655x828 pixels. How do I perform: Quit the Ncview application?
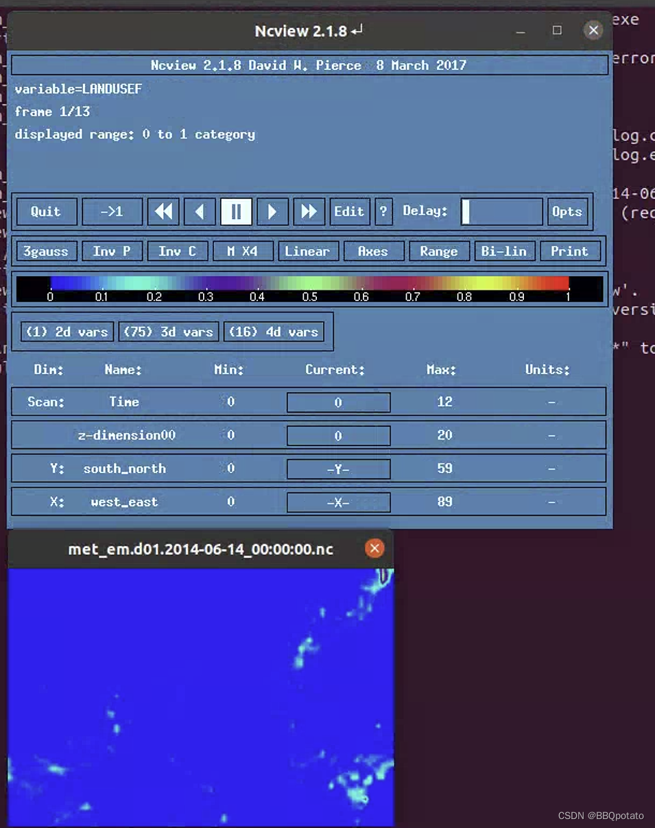[x=46, y=211]
